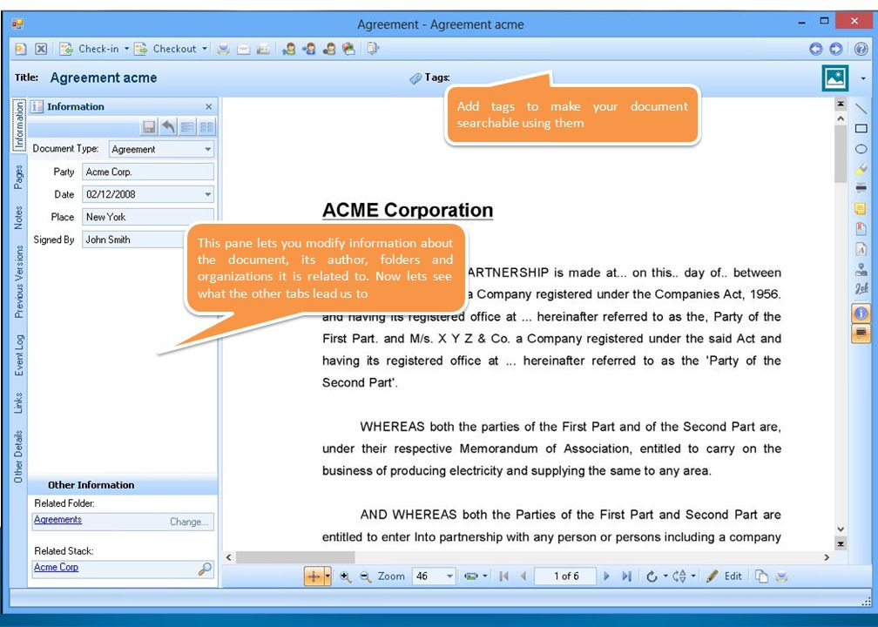Close the Information pane
This screenshot has height=627, width=878.
pyautogui.click(x=209, y=106)
